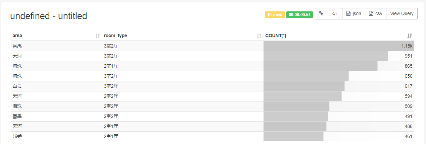Download the results as .csv

(375, 14)
